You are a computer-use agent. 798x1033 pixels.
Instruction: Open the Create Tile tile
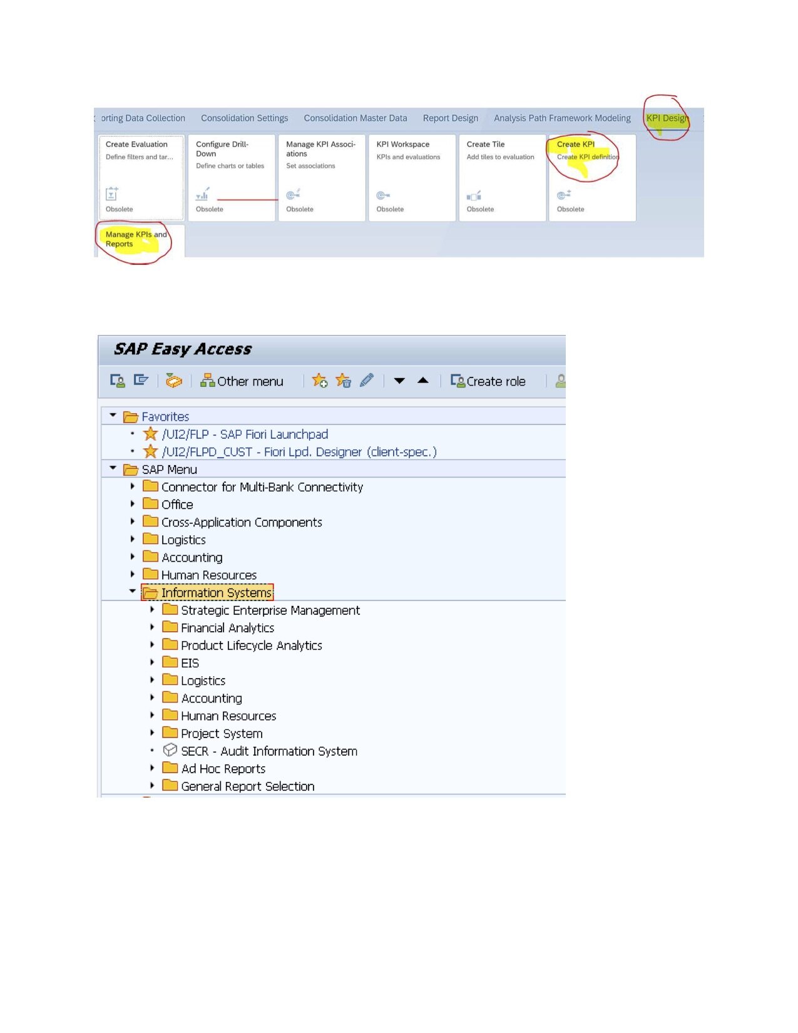coord(502,178)
